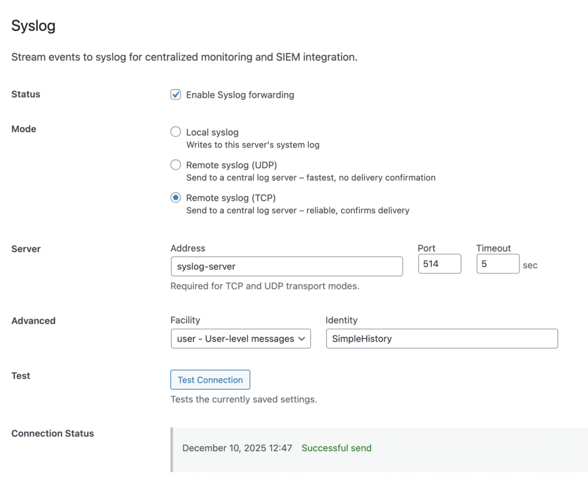588x489 pixels.
Task: Click the Facility field label
Action: [x=185, y=320]
